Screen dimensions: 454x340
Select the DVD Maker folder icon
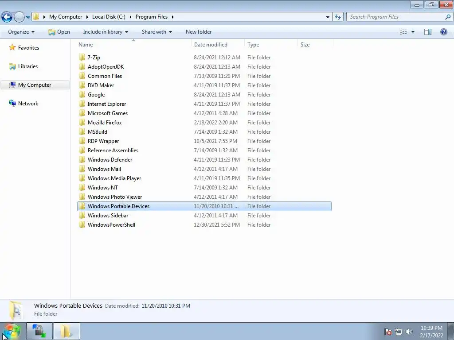coord(82,85)
